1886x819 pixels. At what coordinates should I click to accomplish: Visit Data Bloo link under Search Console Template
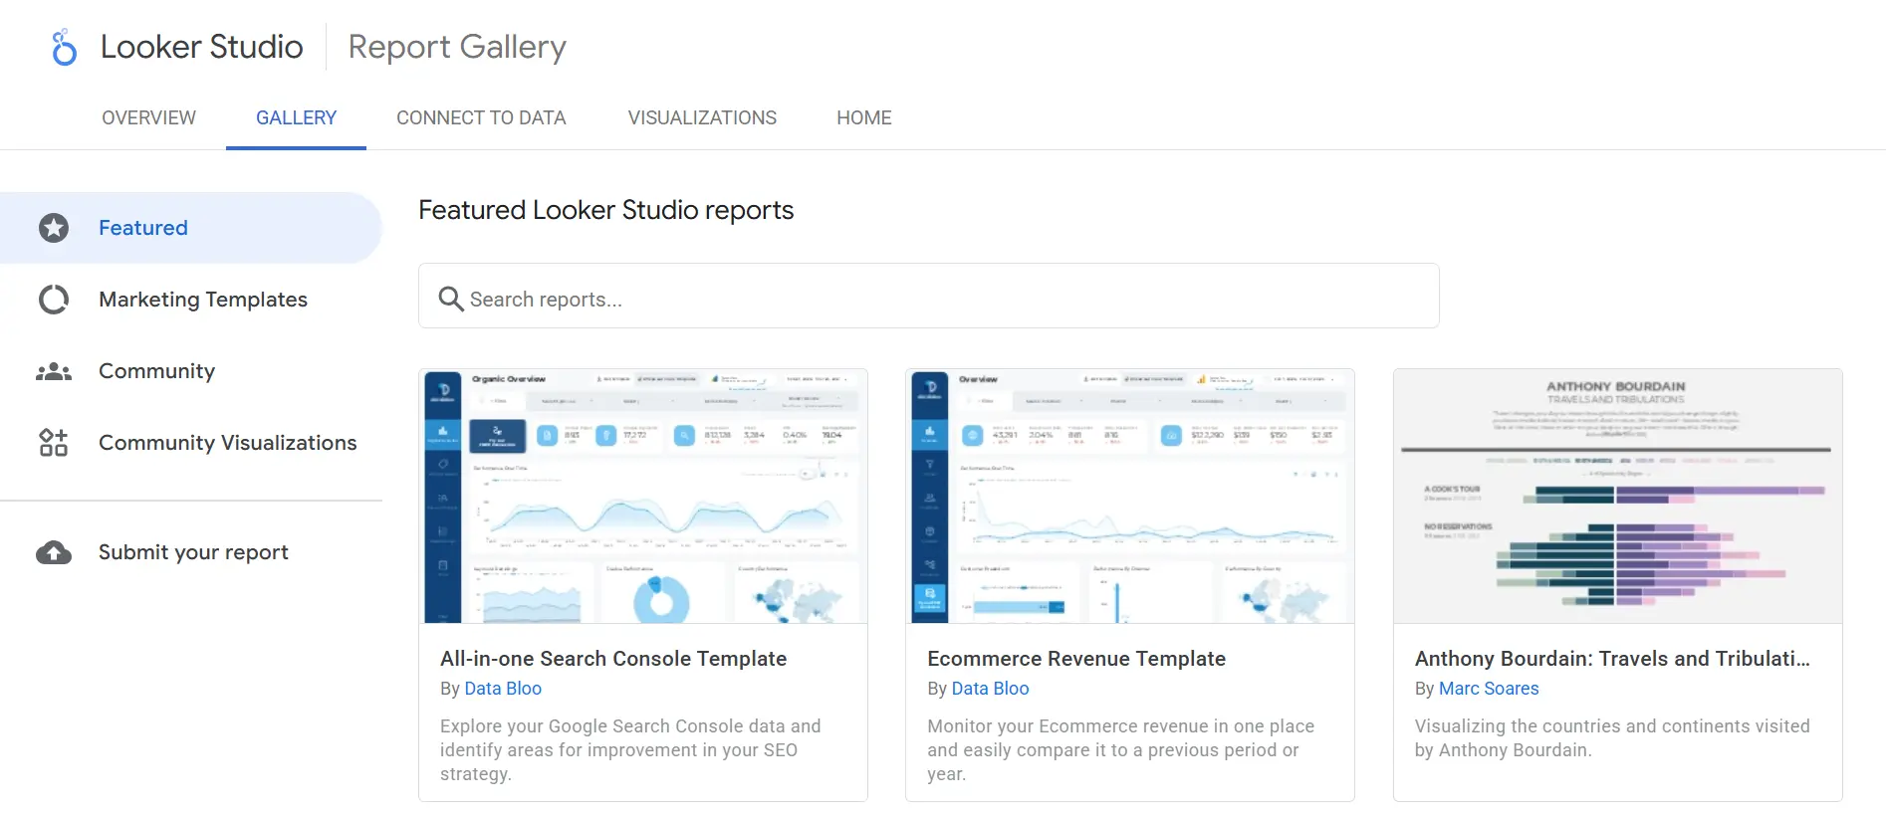503,689
